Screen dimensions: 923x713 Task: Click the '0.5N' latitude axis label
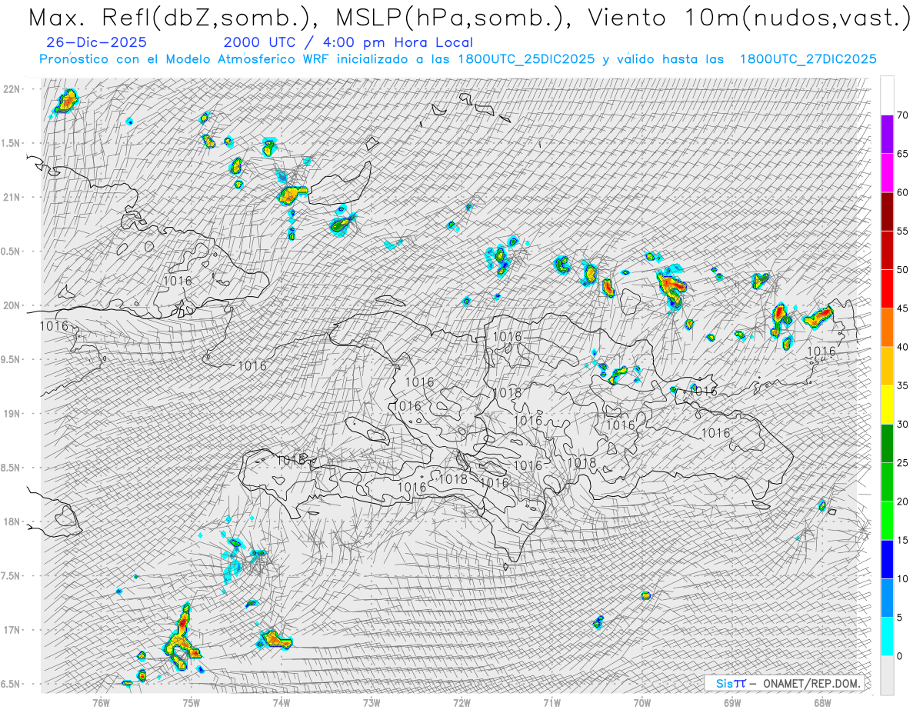click(x=11, y=252)
